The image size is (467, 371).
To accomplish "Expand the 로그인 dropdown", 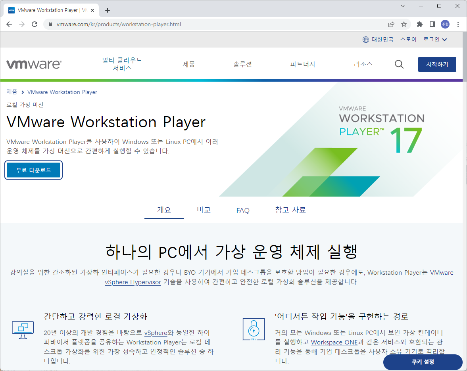I will point(435,40).
